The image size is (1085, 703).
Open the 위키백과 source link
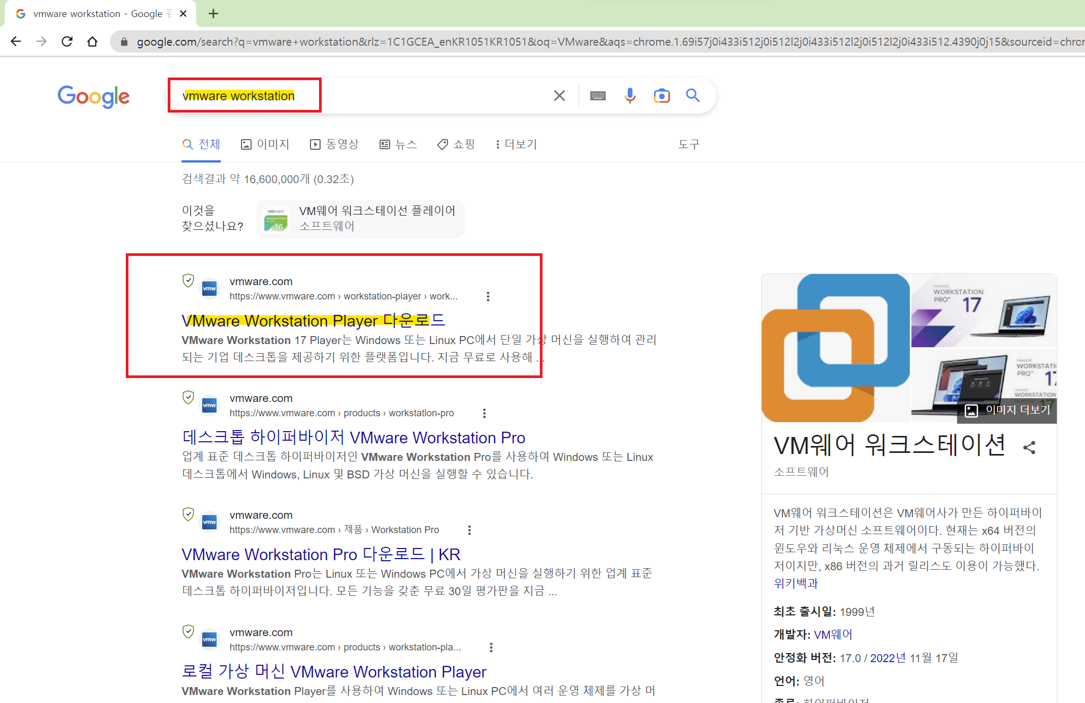pyautogui.click(x=795, y=584)
